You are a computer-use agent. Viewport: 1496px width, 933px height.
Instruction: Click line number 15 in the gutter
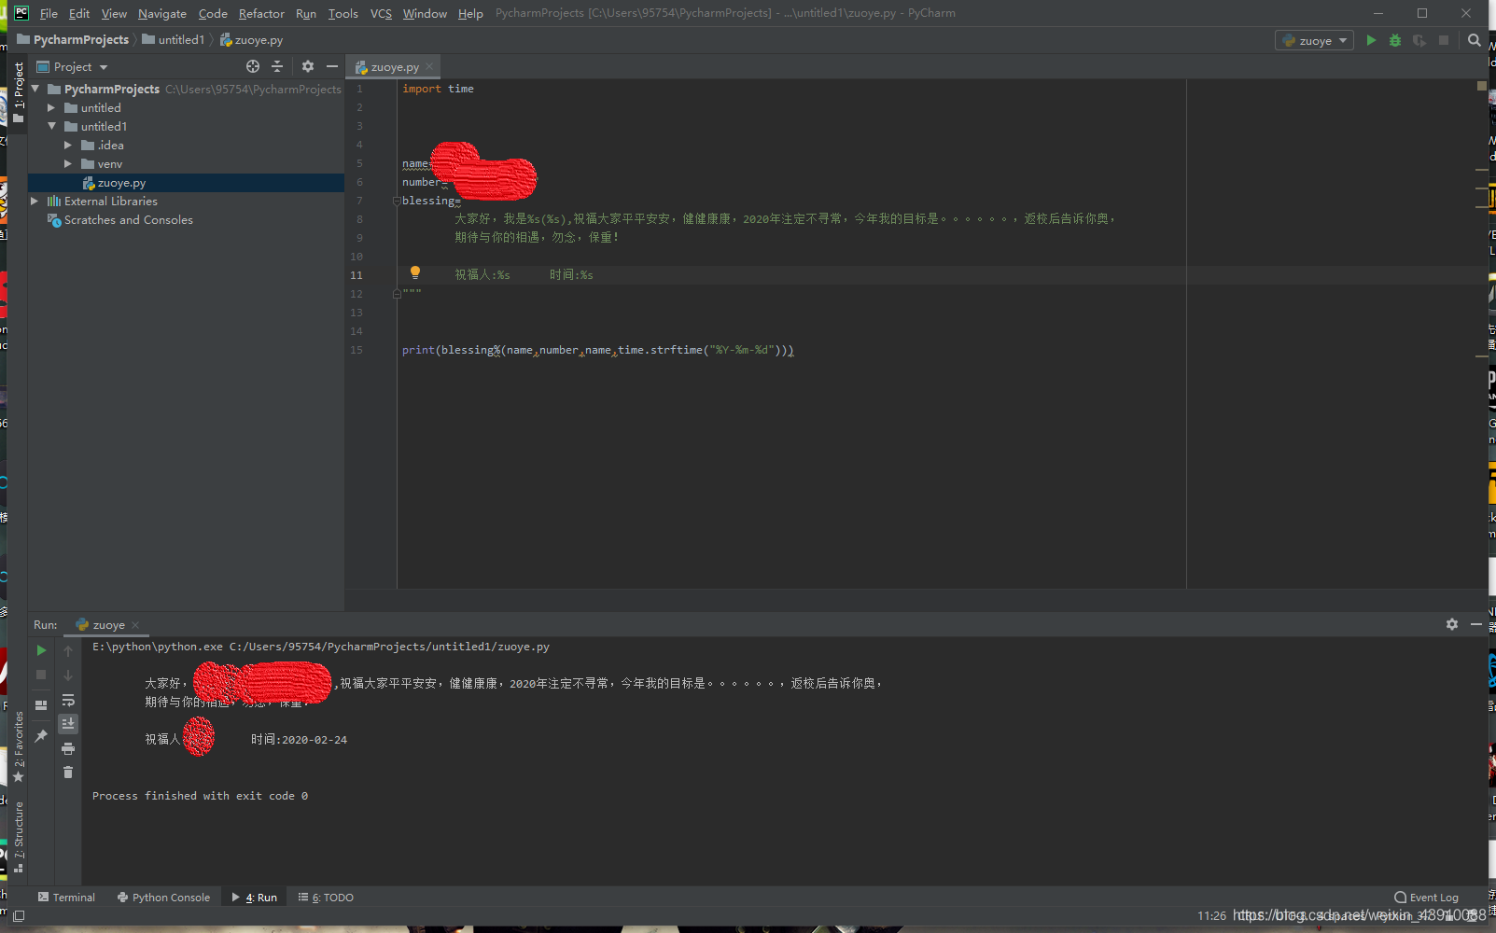coord(357,350)
